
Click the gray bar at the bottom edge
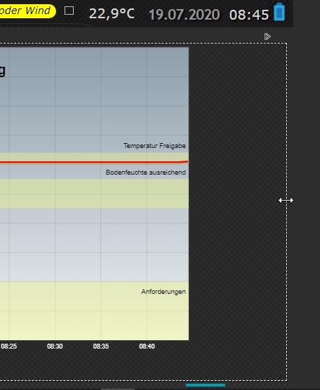pos(118,389)
